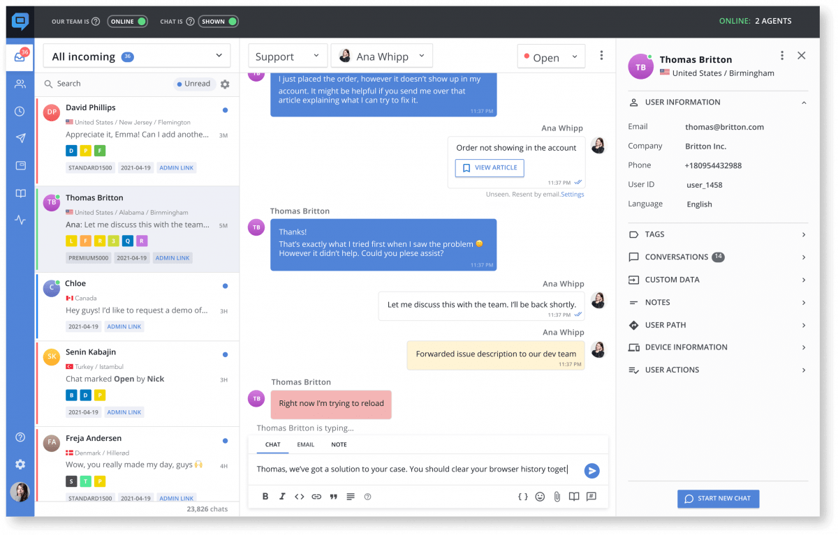Open the chat History clock icon
The width and height of the screenshot is (838, 535).
pyautogui.click(x=20, y=110)
